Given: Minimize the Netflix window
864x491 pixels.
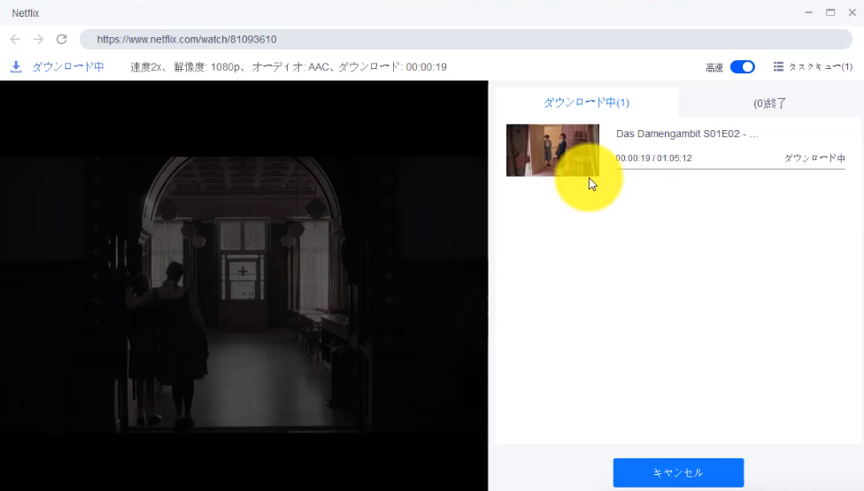Looking at the screenshot, I should pos(808,12).
